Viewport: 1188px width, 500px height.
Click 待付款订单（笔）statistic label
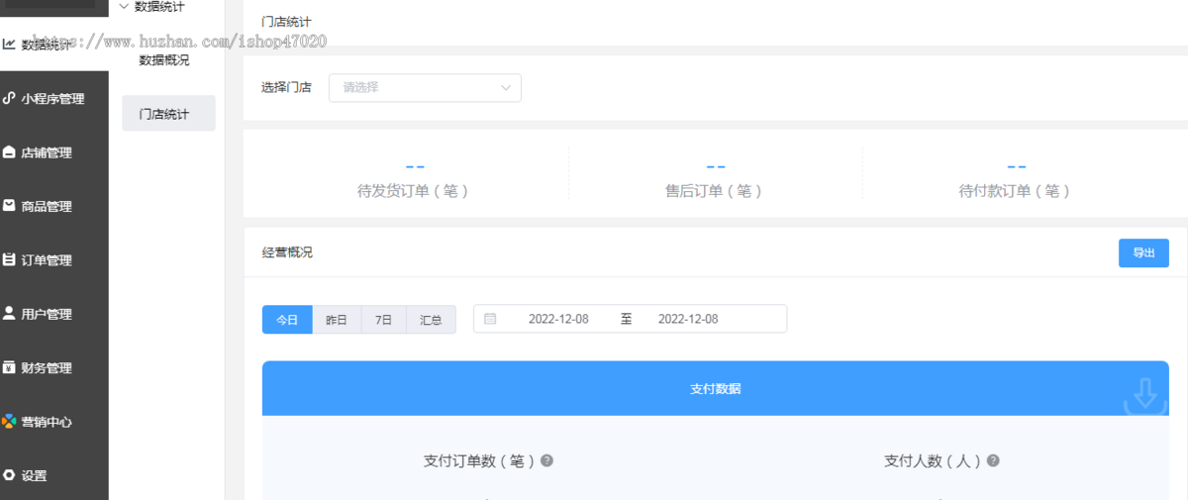point(1015,191)
